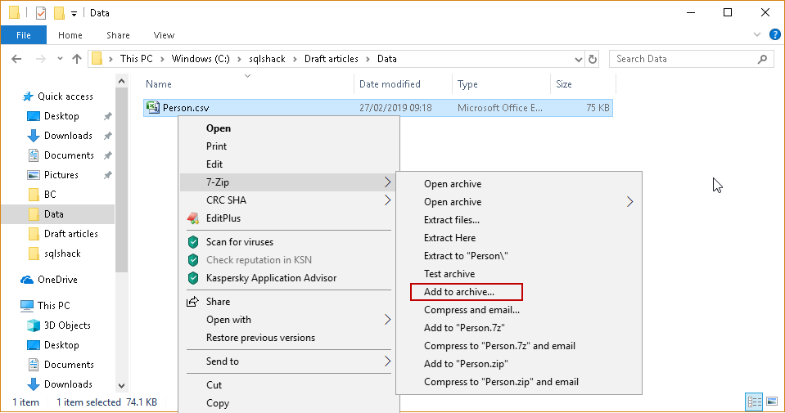Image resolution: width=785 pixels, height=413 pixels.
Task: Click the blue File button
Action: click(x=23, y=35)
